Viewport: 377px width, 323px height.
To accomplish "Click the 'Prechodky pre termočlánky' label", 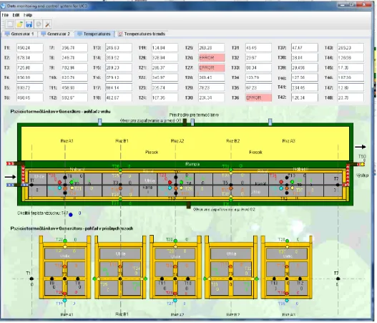I will tap(194, 115).
